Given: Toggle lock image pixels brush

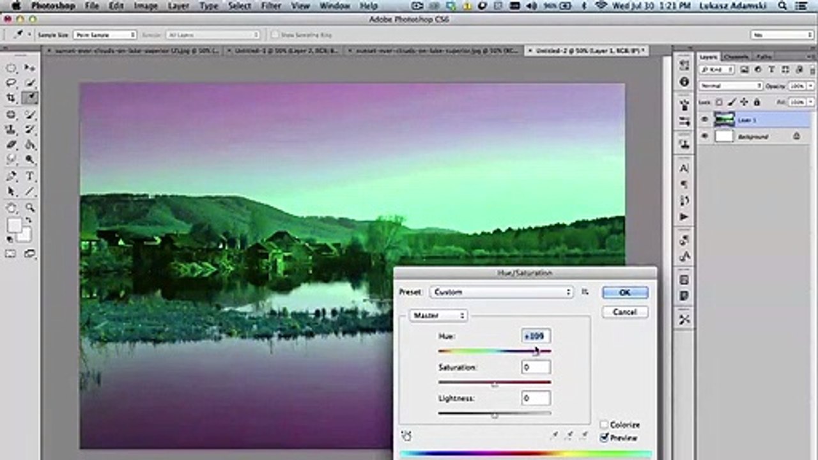Looking at the screenshot, I should (732, 102).
